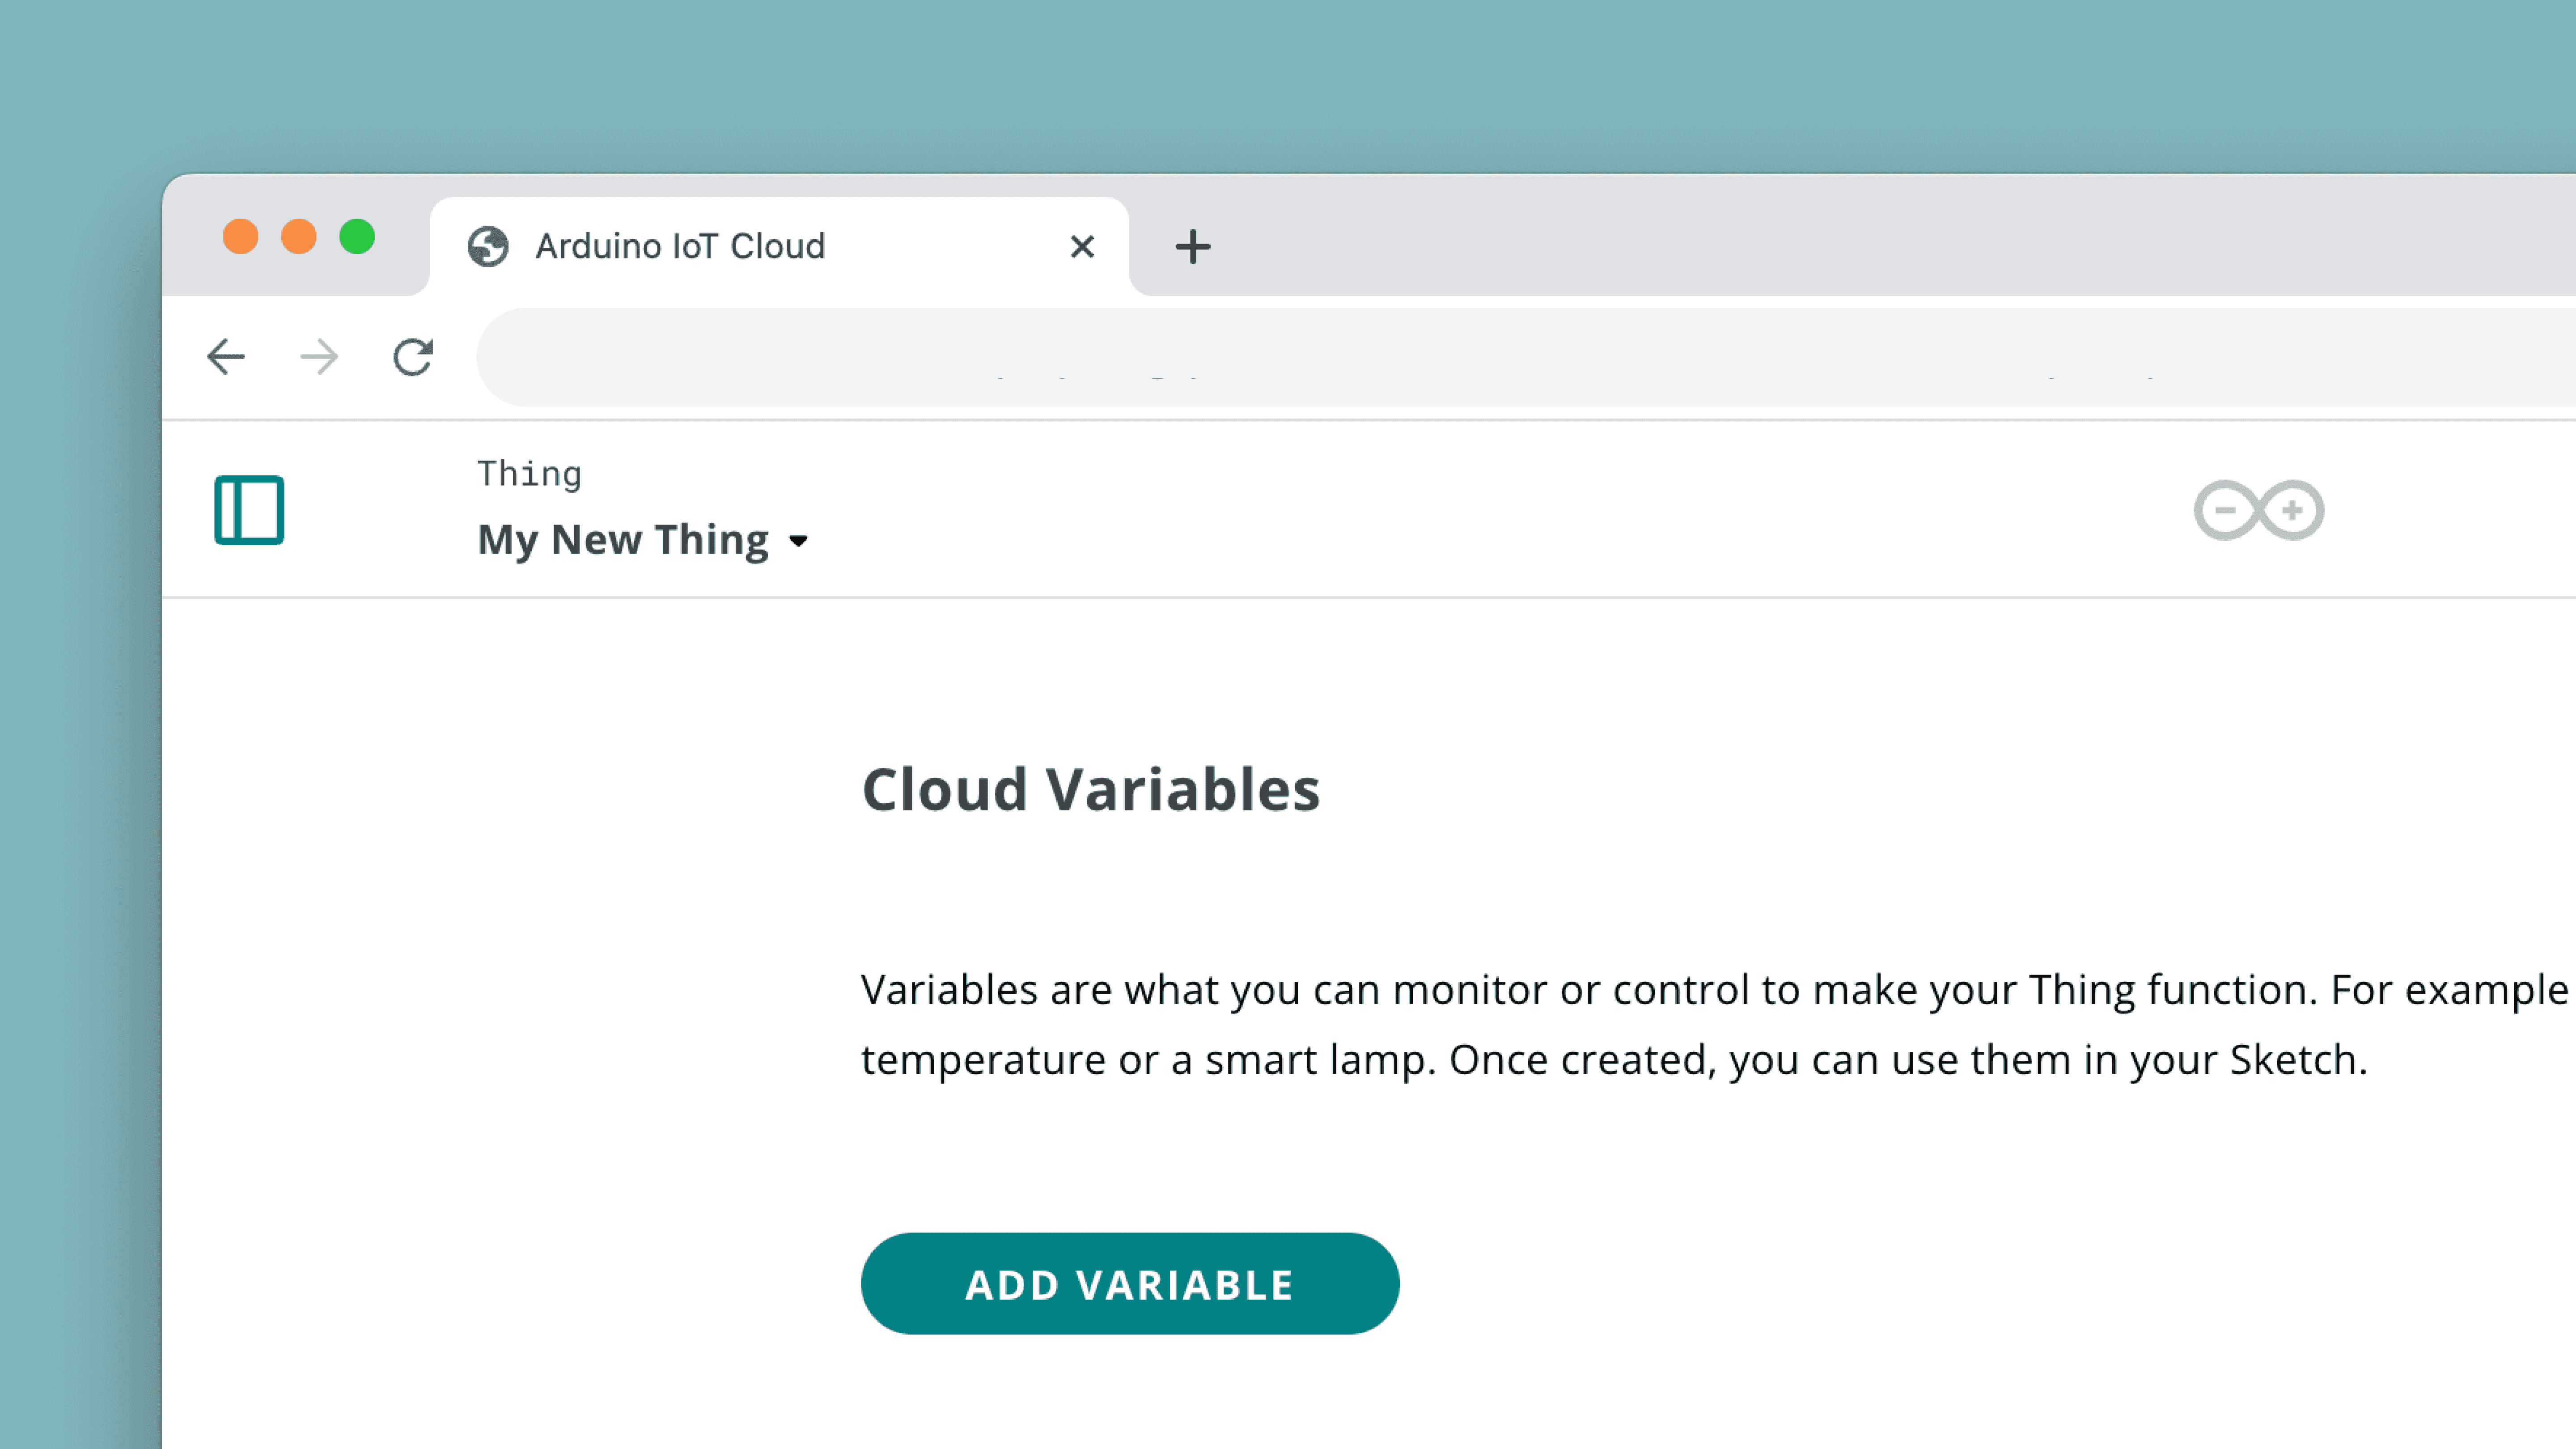Expand the My New Thing caret arrow
This screenshot has height=1449, width=2576.
pos(798,541)
